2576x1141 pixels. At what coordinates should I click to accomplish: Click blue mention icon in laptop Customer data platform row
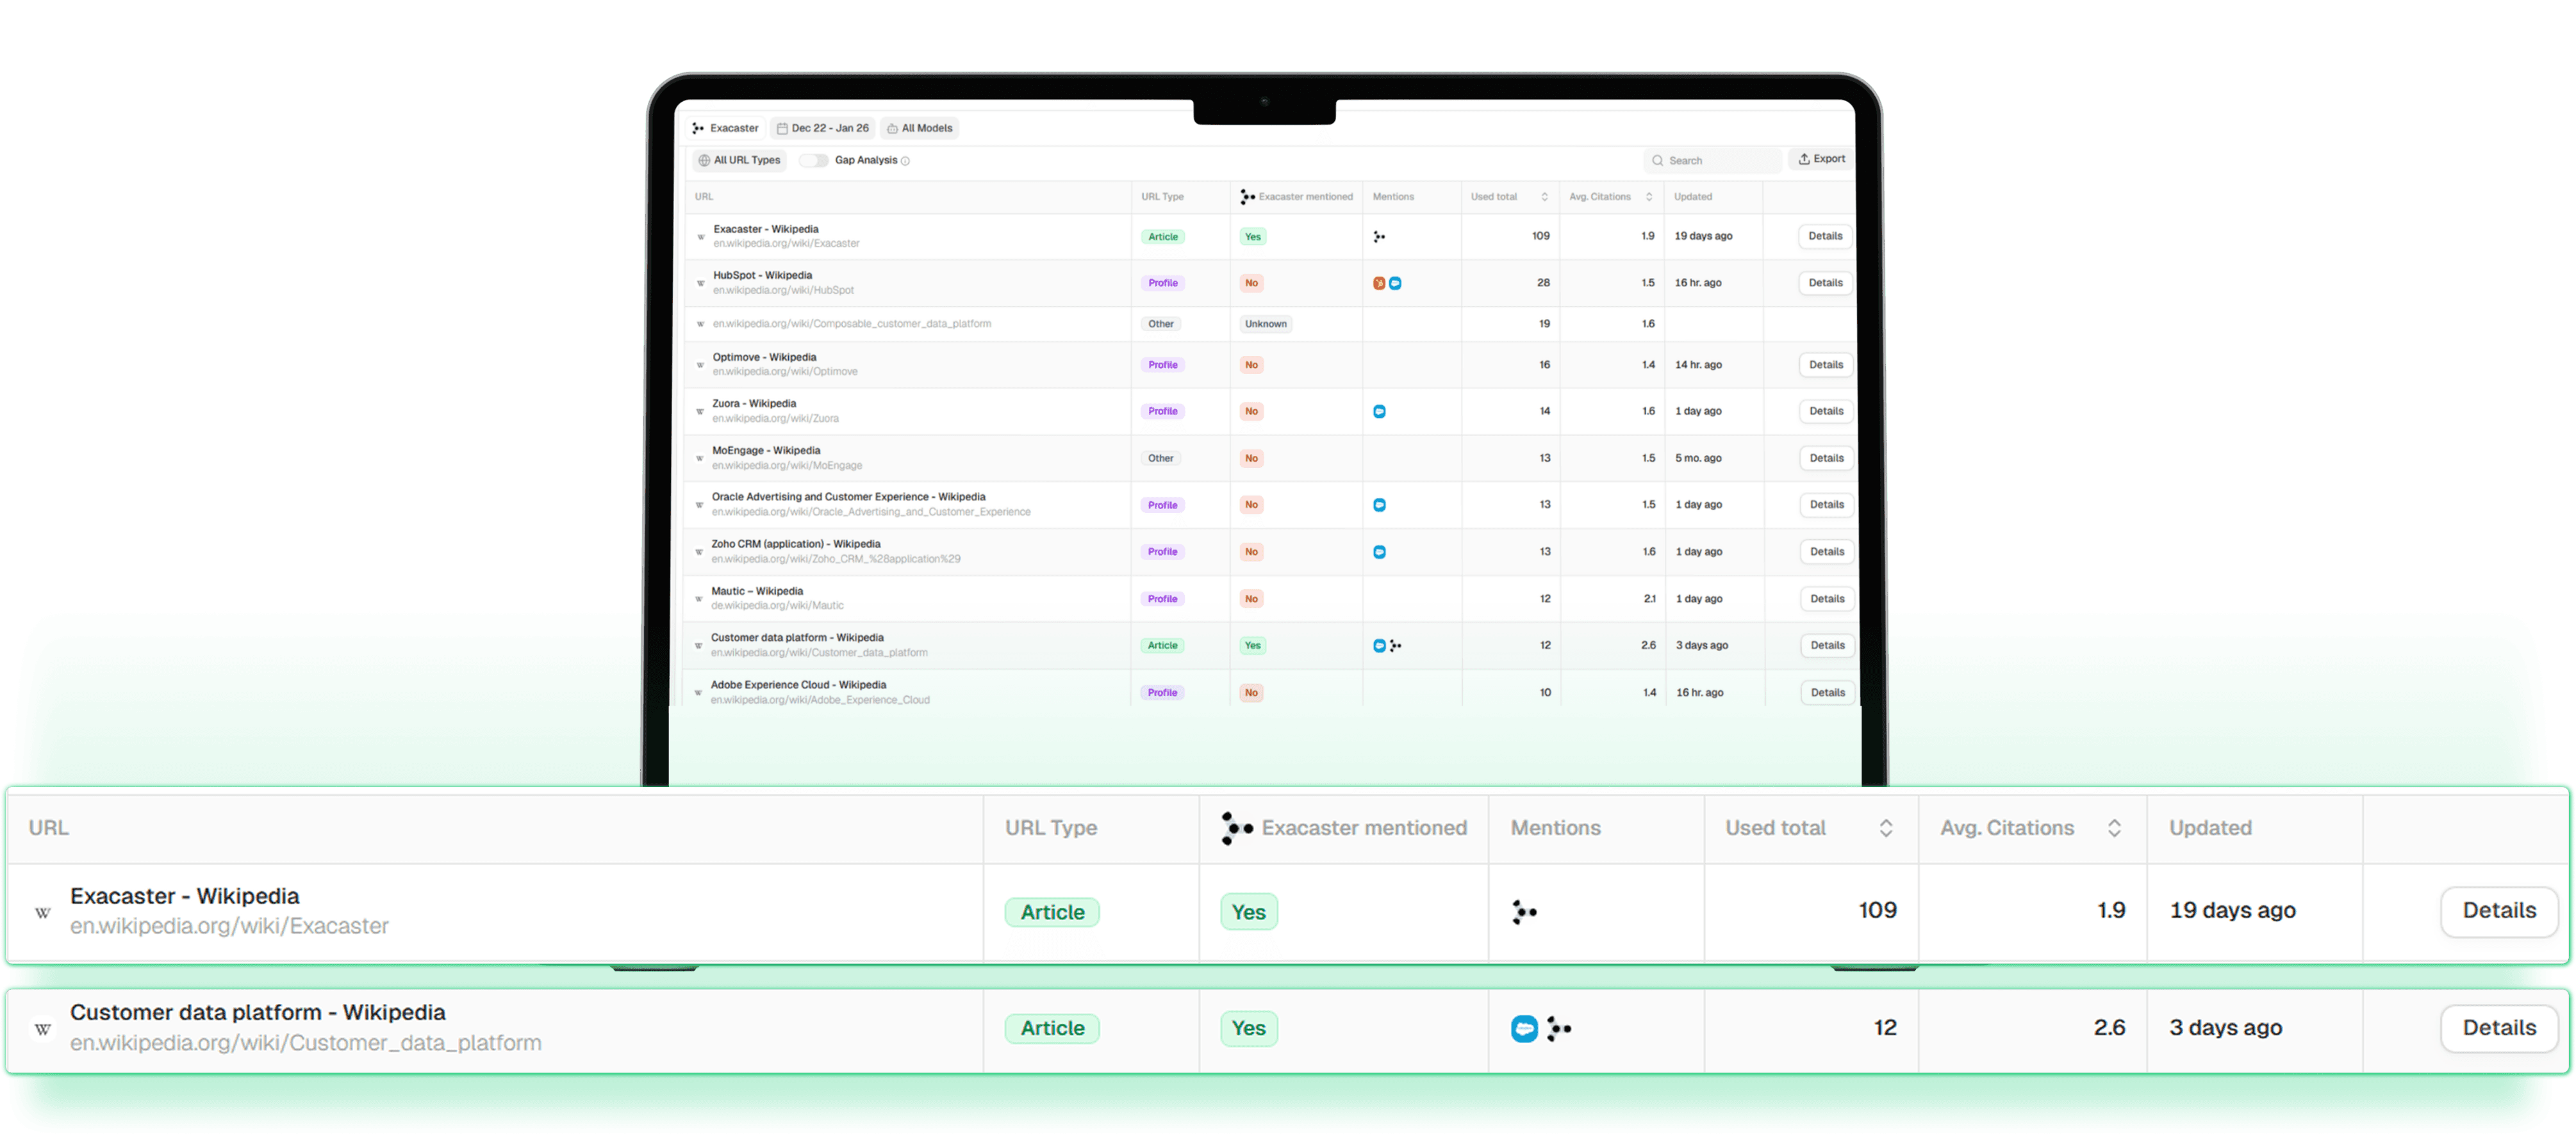point(1380,647)
